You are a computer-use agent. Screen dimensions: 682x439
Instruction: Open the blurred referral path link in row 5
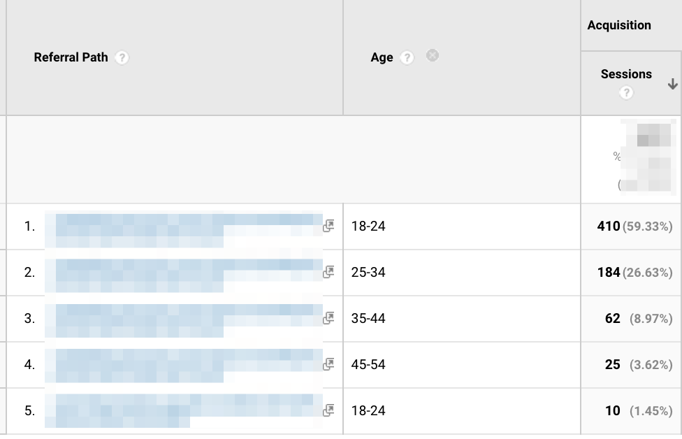pyautogui.click(x=182, y=411)
